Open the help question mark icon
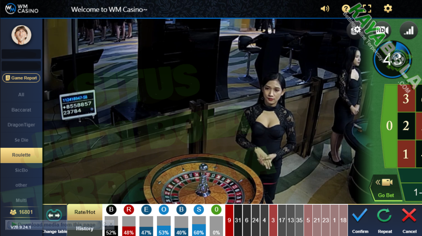 tap(346, 9)
